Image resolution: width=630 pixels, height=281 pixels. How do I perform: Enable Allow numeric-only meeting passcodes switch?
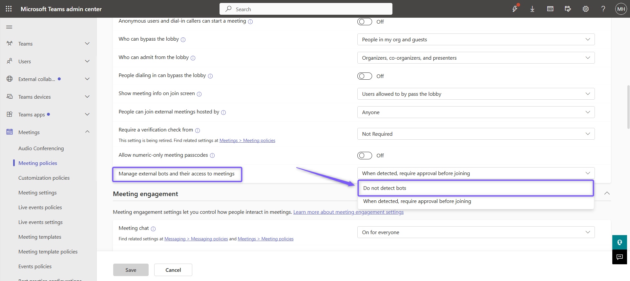pos(365,155)
